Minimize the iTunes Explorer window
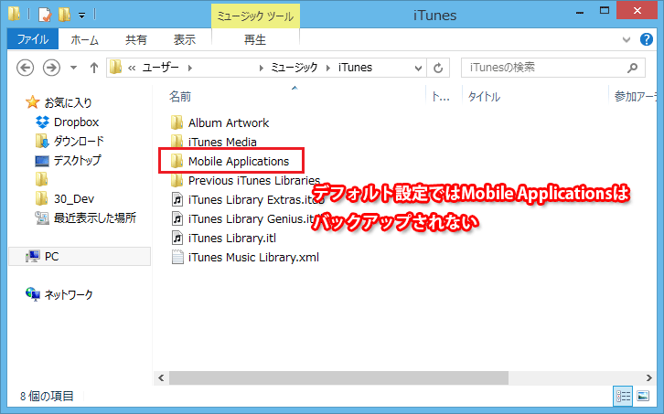 pos(580,13)
